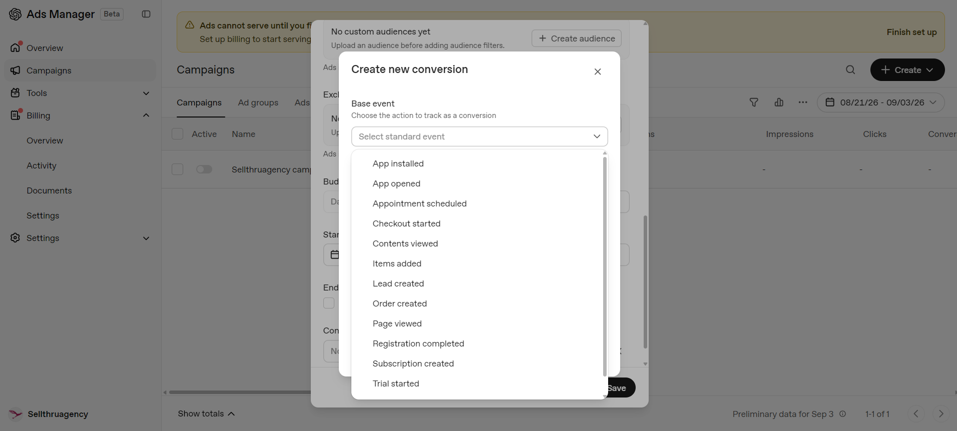Go to previous page arrow
This screenshot has width=957, height=431.
[x=916, y=413]
